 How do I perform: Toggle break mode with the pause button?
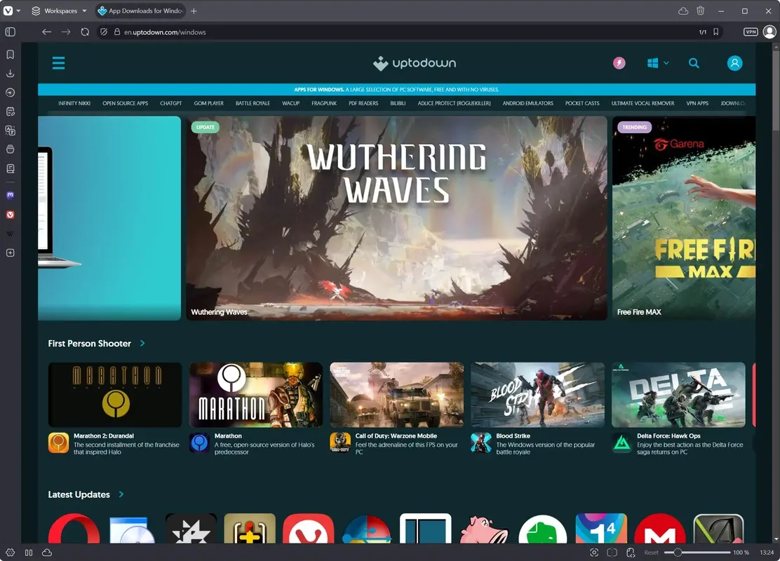pos(28,553)
